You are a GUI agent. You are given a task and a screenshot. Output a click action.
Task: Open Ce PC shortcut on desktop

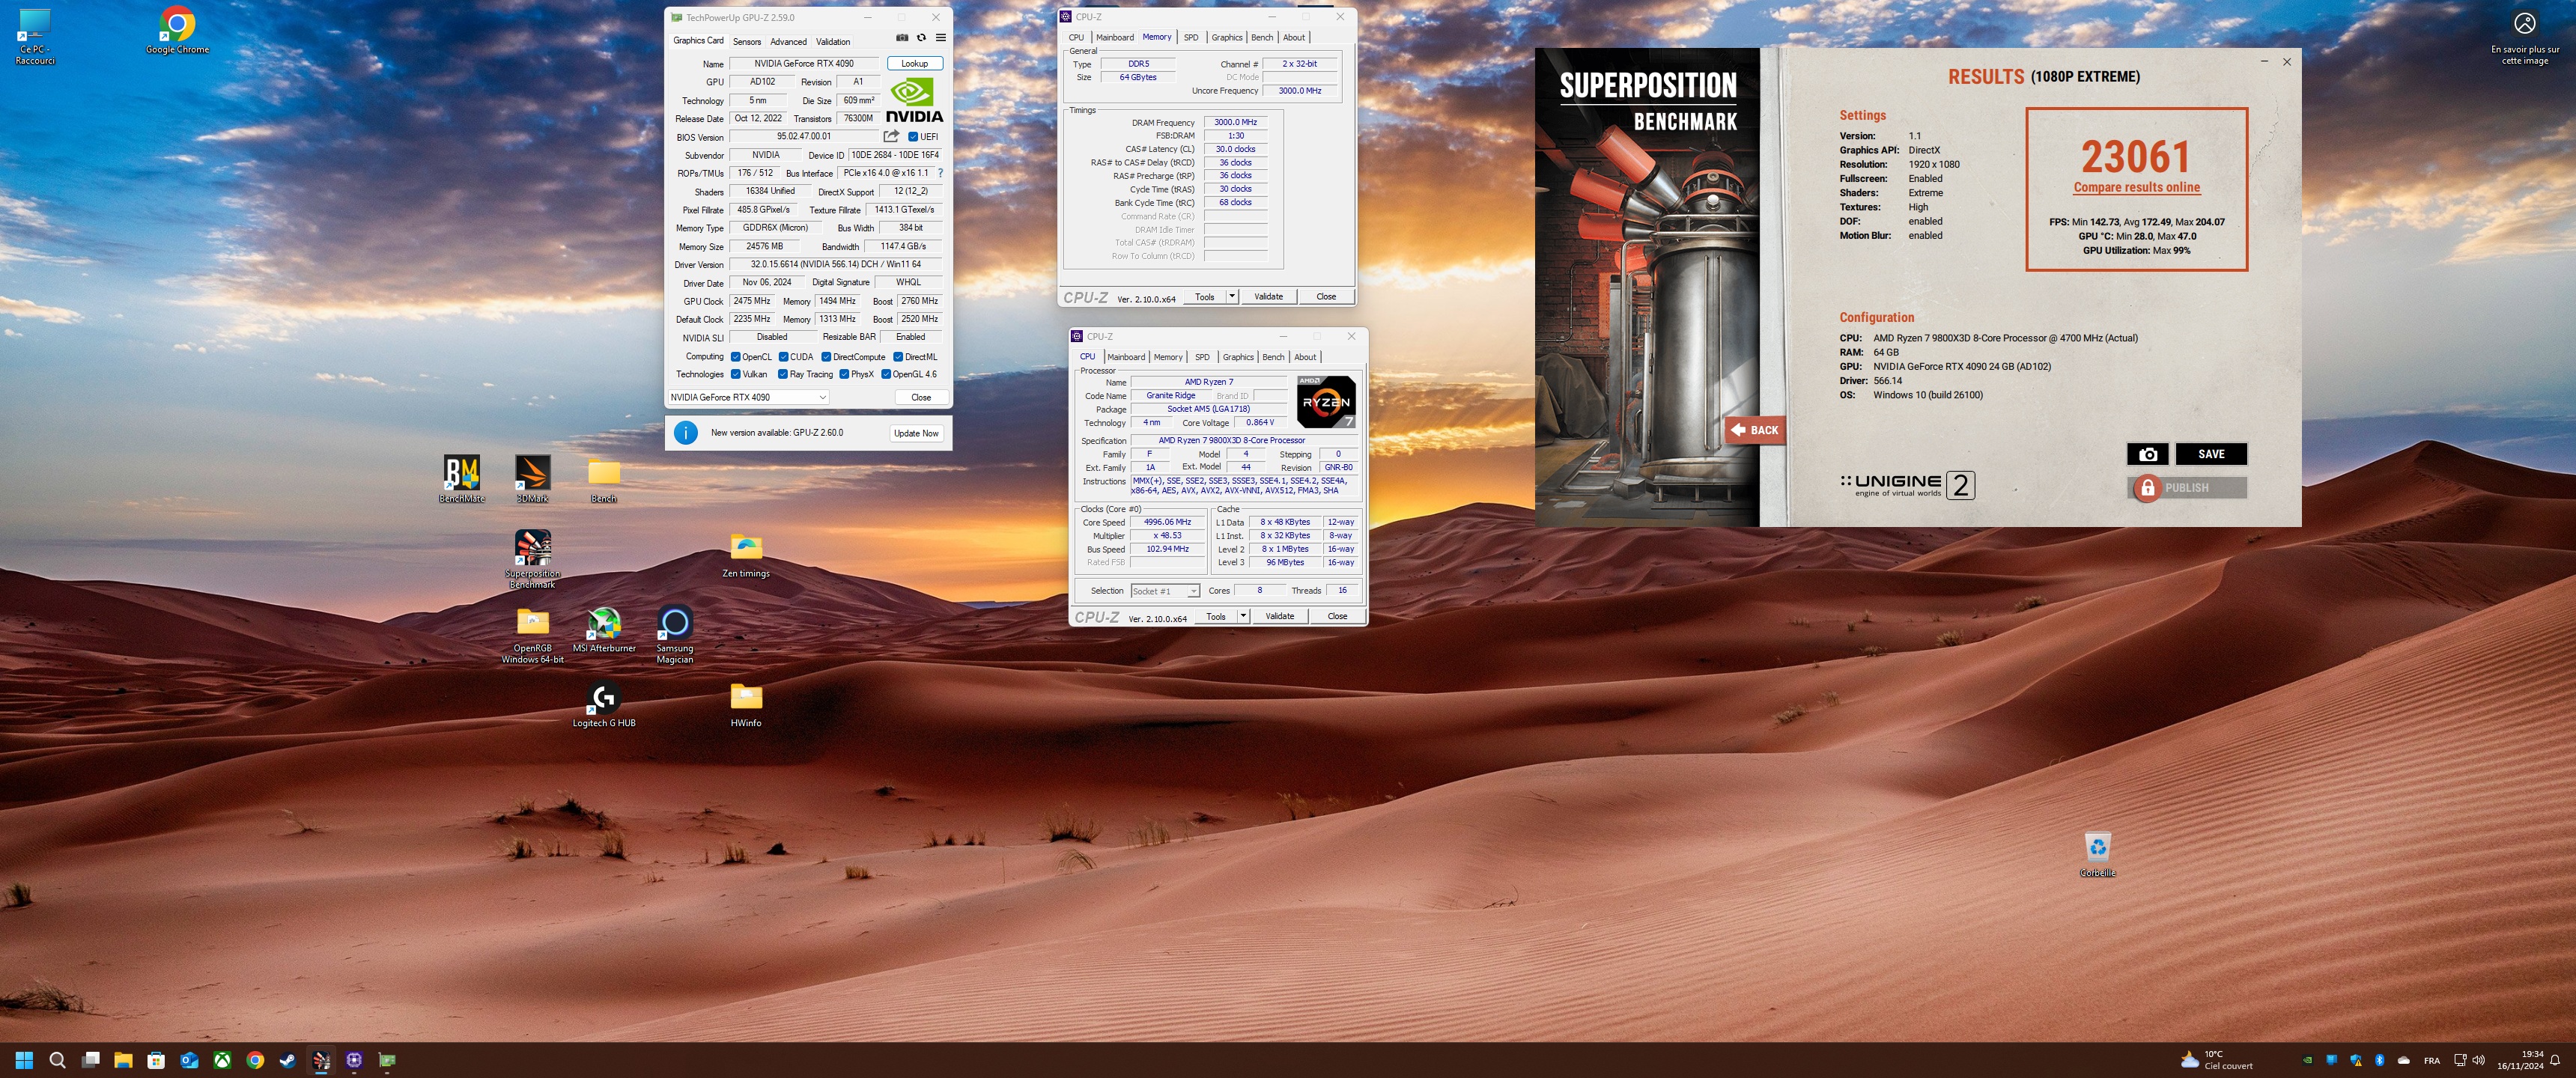[34, 36]
